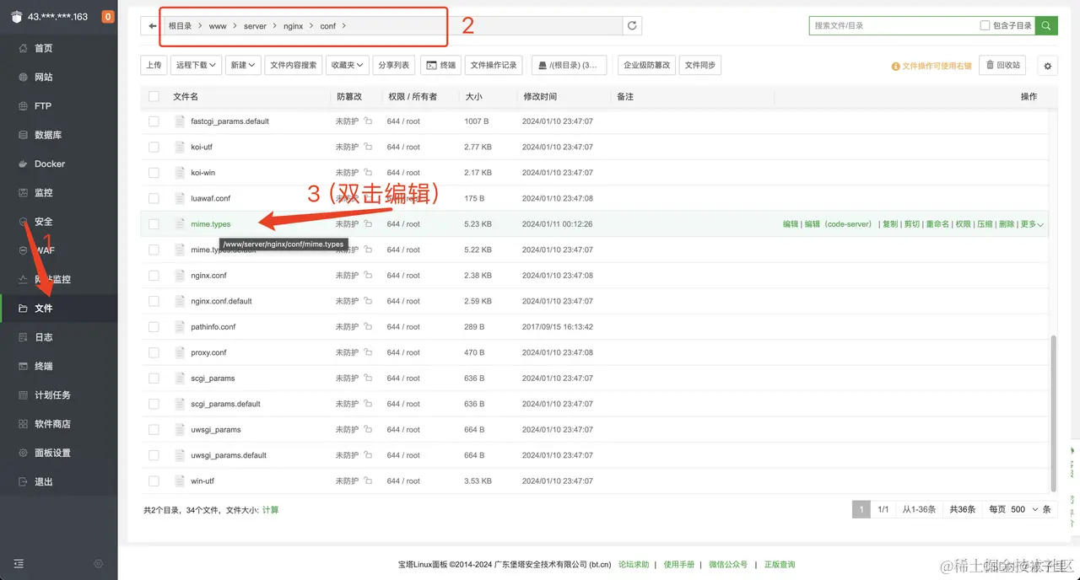Open the 回收站 button

(1002, 66)
